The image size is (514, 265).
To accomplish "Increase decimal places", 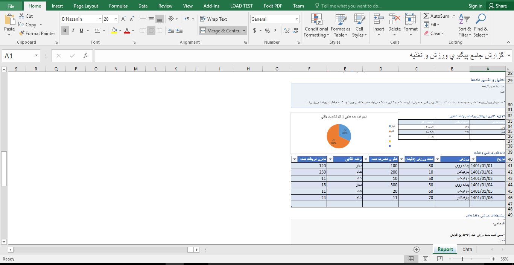I will point(287,31).
